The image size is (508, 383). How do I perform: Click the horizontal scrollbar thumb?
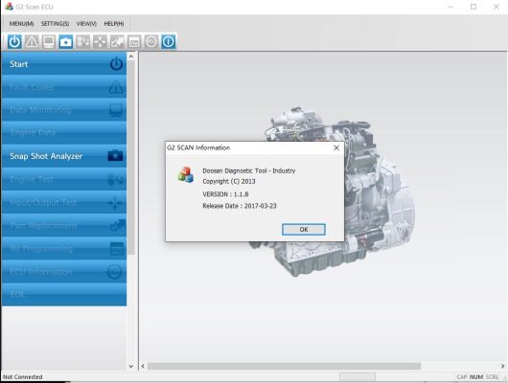[x=284, y=366]
